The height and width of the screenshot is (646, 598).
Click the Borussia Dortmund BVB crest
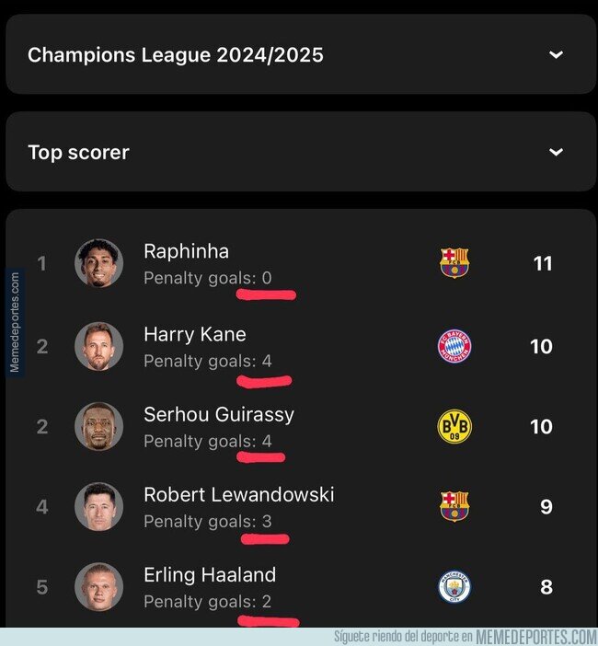[x=454, y=426]
